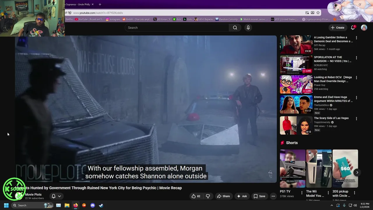Open the 3DS pickup short thumbnail
The height and width of the screenshot is (210, 373).
pyautogui.click(x=345, y=169)
